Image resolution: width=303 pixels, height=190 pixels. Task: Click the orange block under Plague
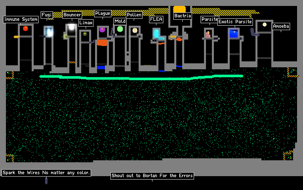point(102,43)
